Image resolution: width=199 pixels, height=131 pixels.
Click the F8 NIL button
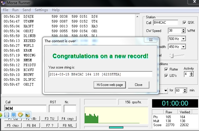(68, 126)
